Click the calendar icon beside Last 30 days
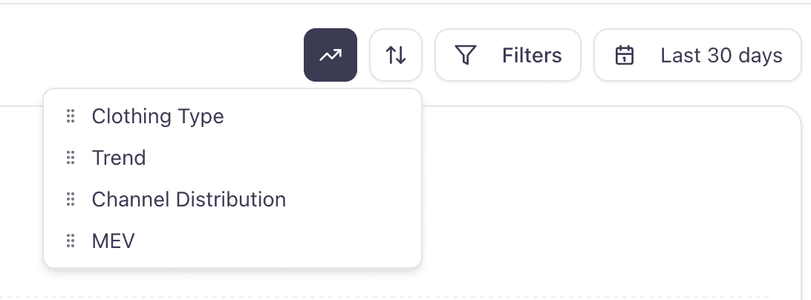The height and width of the screenshot is (300, 811). [x=625, y=55]
